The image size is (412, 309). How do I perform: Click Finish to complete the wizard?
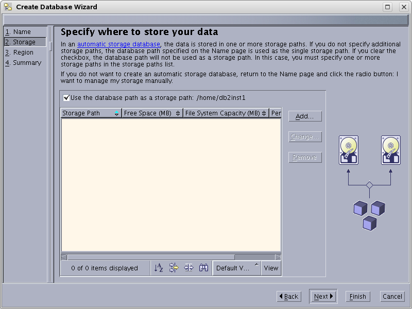coord(357,297)
